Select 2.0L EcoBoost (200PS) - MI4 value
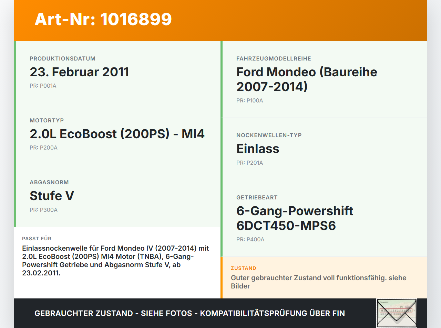This screenshot has width=441, height=328. (117, 134)
